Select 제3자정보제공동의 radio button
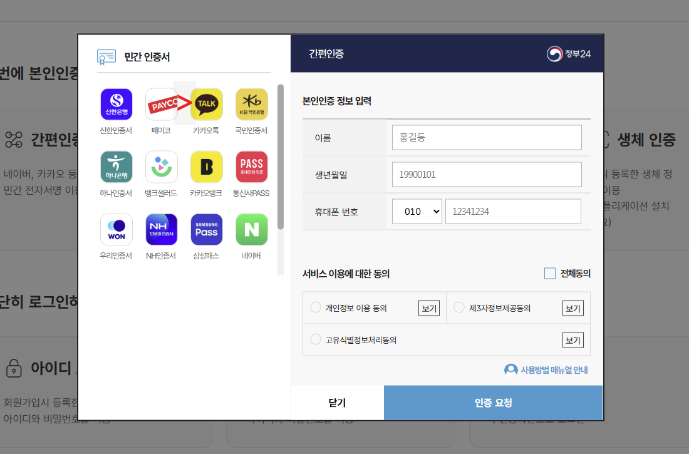The image size is (689, 454). tap(459, 307)
